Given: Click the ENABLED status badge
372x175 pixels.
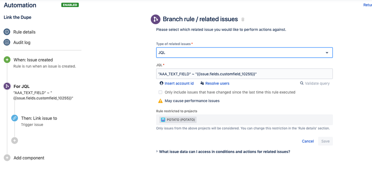Looking at the screenshot, I should pyautogui.click(x=70, y=5).
